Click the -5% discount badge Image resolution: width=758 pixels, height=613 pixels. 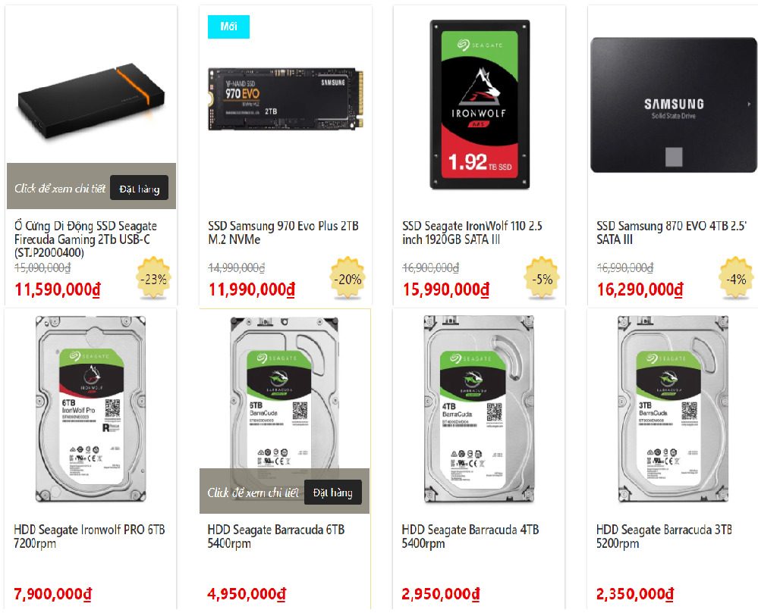coord(542,279)
